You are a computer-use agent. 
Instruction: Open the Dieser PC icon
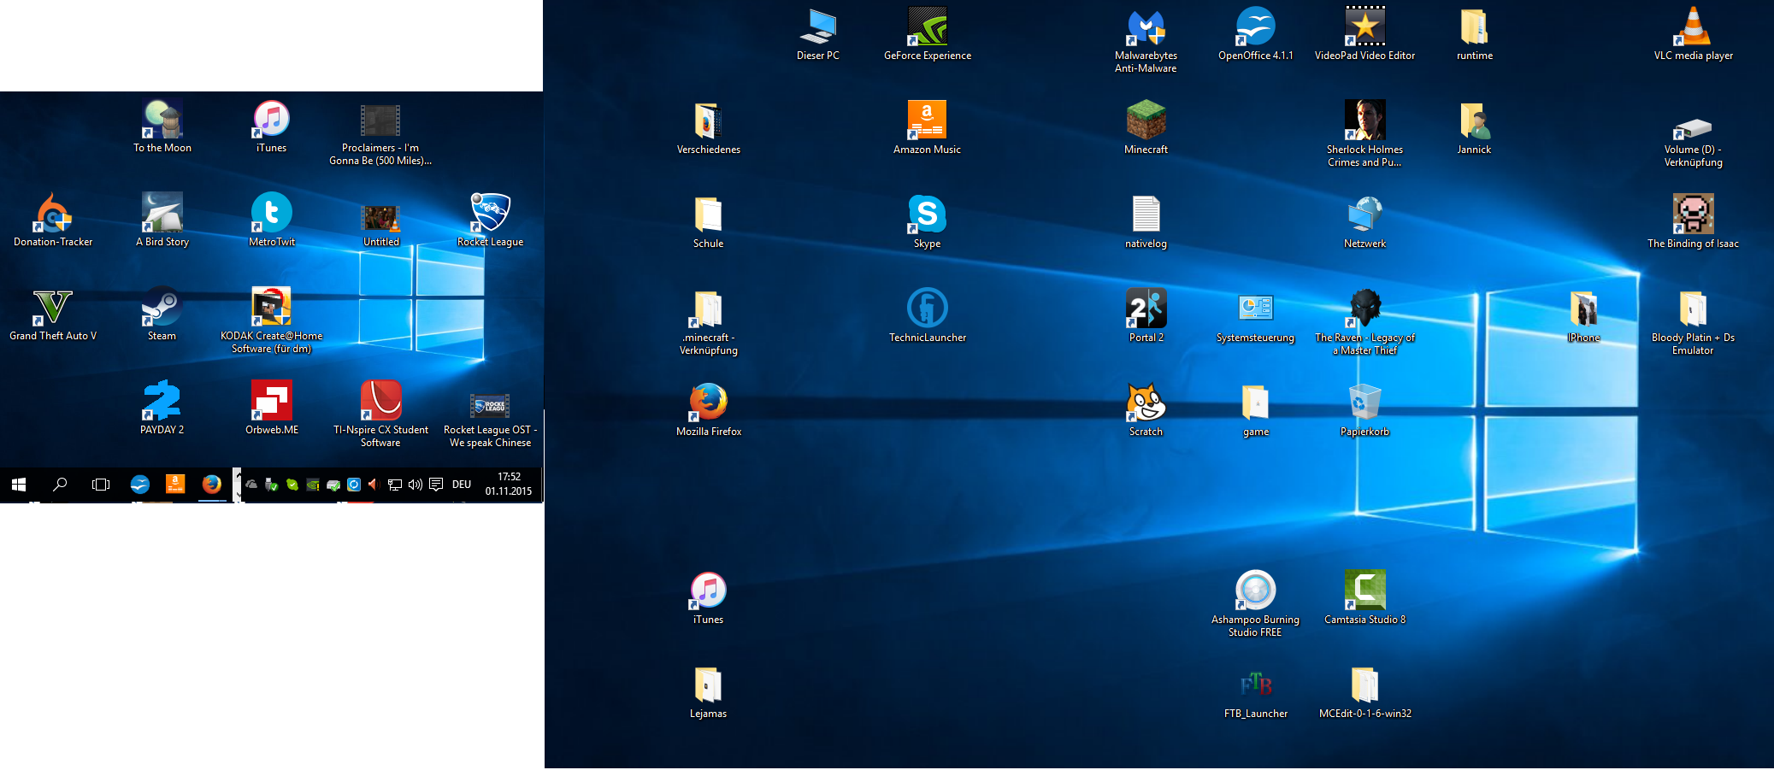(x=818, y=34)
